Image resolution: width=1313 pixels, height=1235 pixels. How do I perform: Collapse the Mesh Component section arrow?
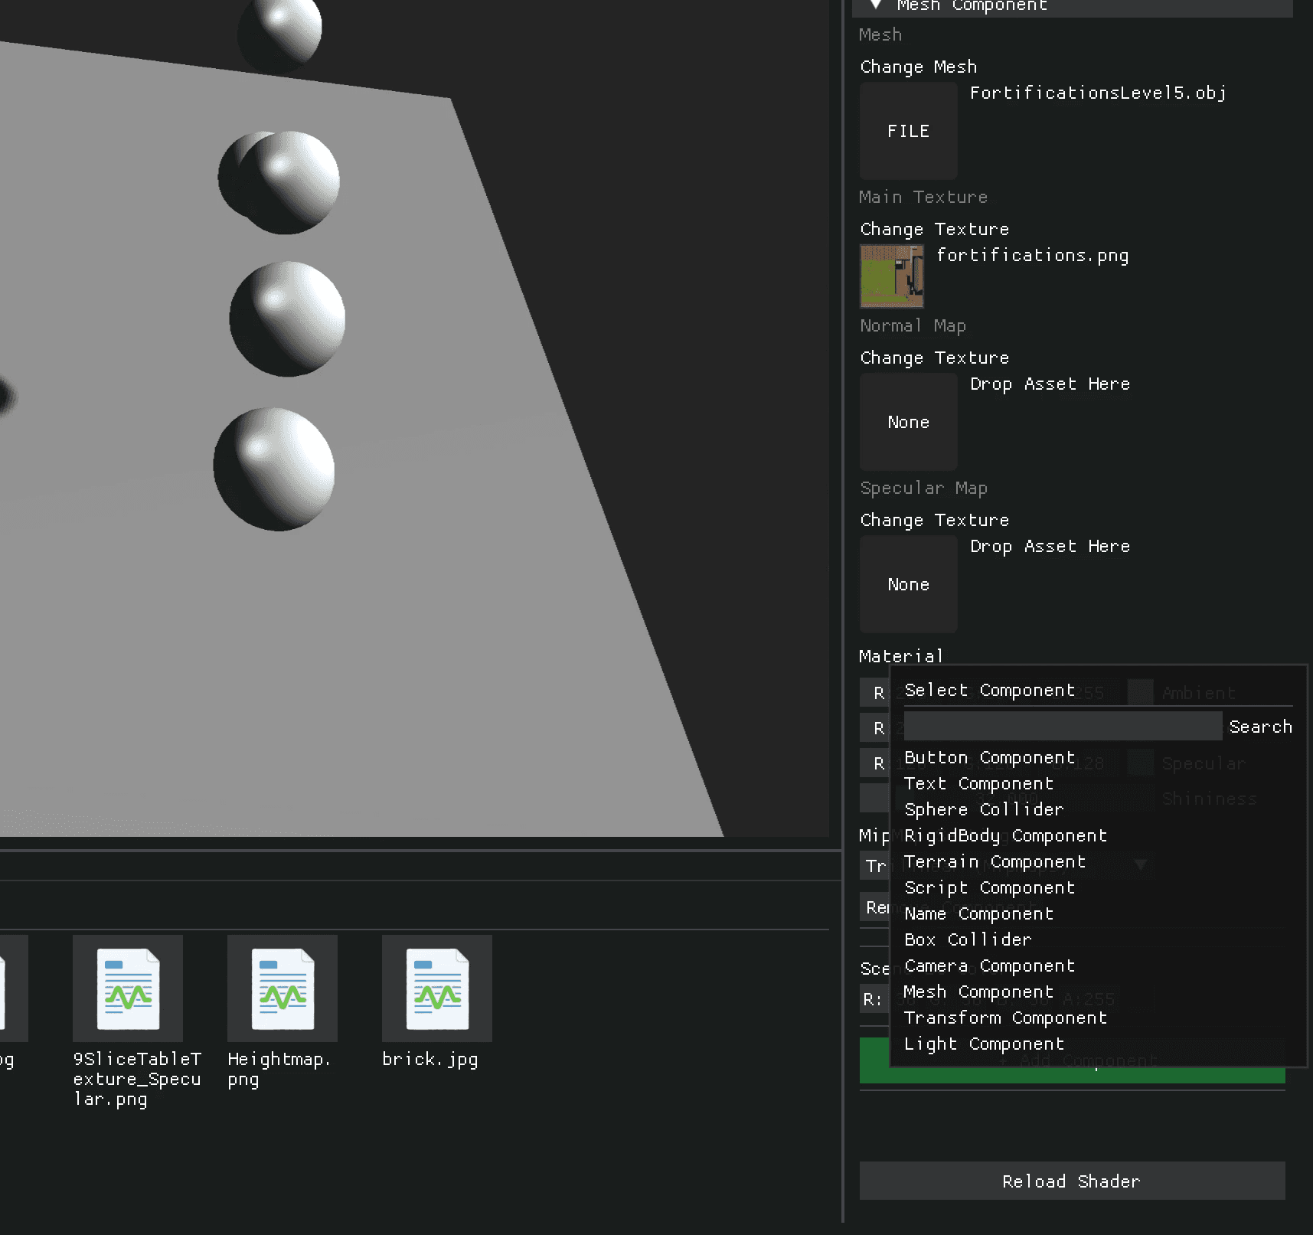[876, 5]
